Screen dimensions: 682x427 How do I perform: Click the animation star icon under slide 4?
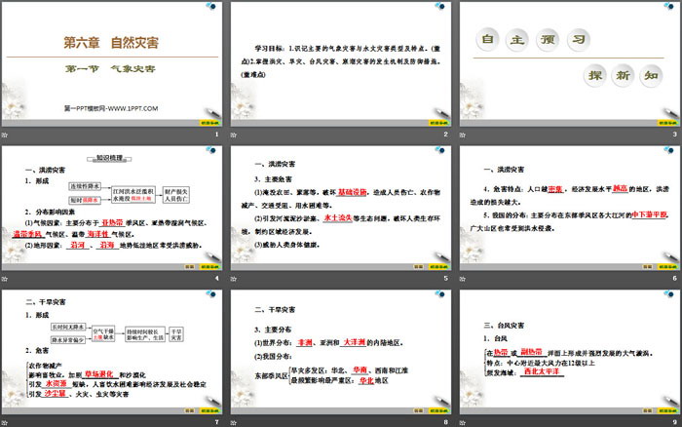(7, 279)
